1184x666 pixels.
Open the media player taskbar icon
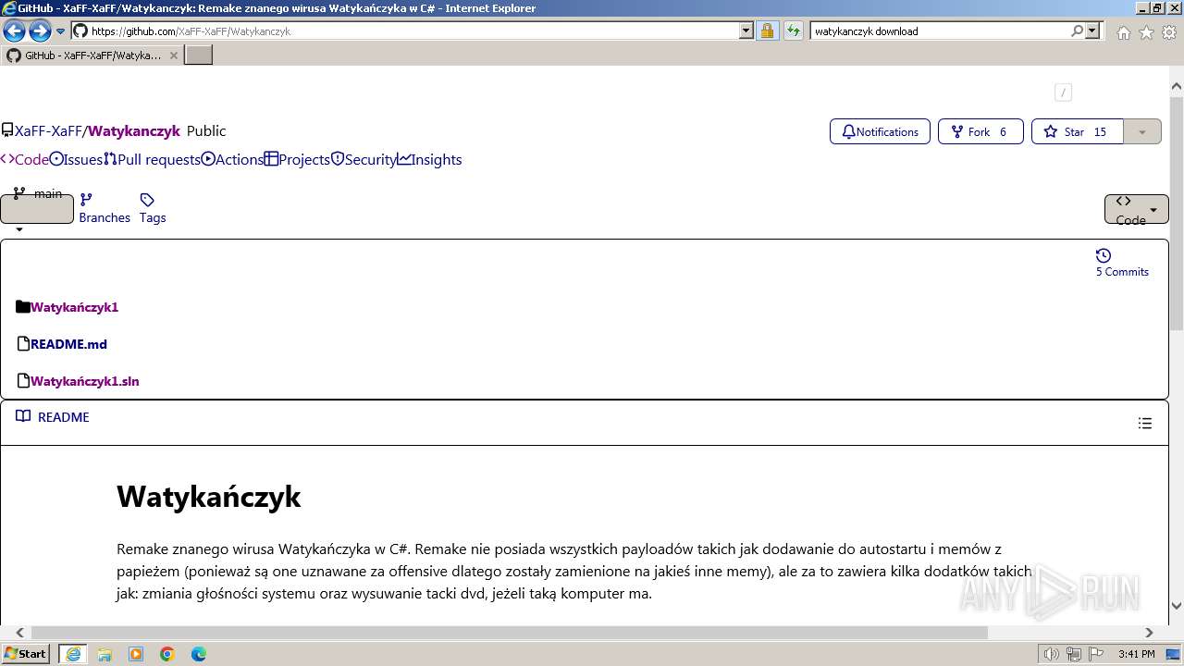[136, 654]
